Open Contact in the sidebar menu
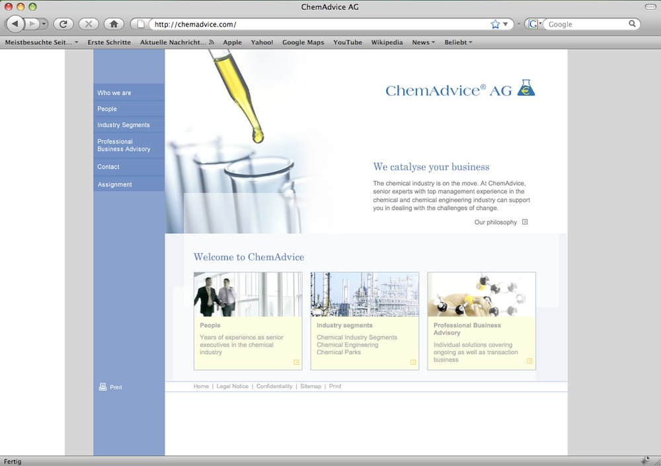This screenshot has width=661, height=466. pyautogui.click(x=129, y=167)
